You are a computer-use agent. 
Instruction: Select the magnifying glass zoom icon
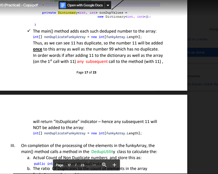(x=104, y=165)
